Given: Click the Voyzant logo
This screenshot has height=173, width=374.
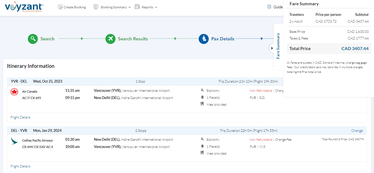Looking at the screenshot, I should [24, 8].
